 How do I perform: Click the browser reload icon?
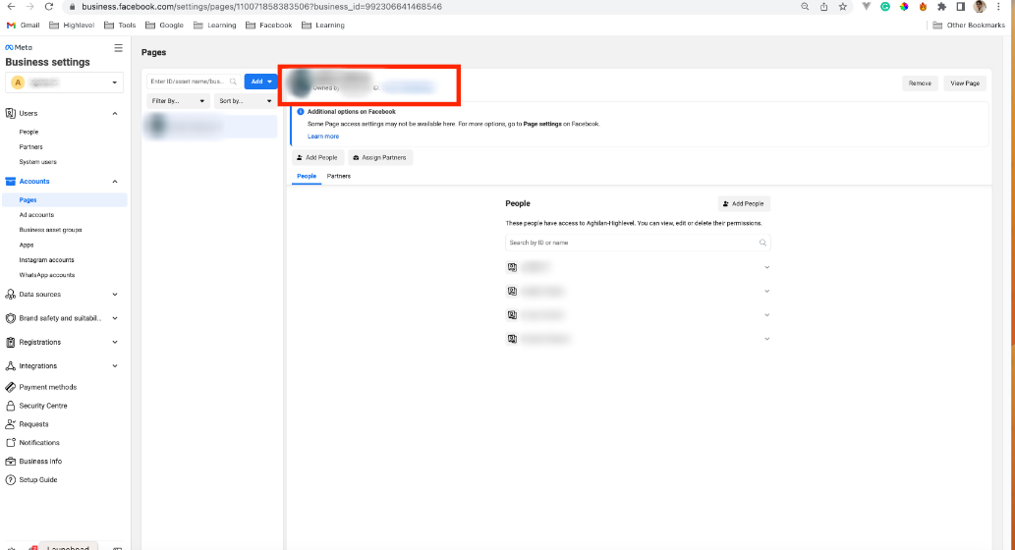[48, 7]
